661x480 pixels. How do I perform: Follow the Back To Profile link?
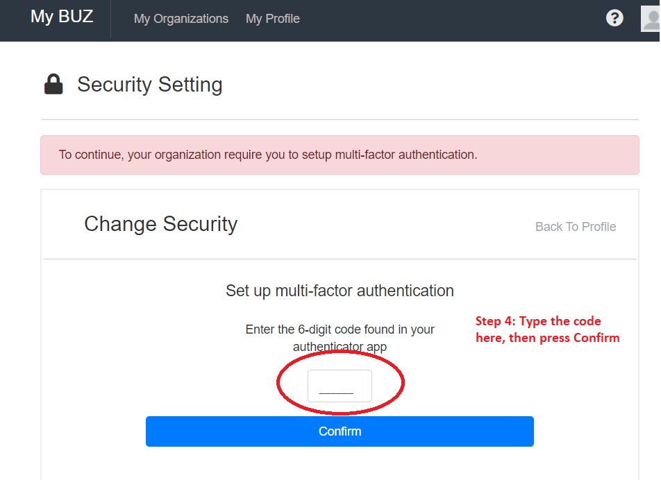click(x=576, y=227)
